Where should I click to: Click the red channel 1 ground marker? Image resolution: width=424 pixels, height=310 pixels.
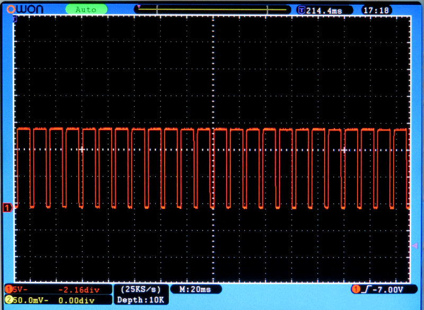(x=7, y=208)
